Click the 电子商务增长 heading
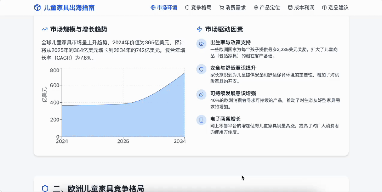The image size is (382, 192). point(225,119)
